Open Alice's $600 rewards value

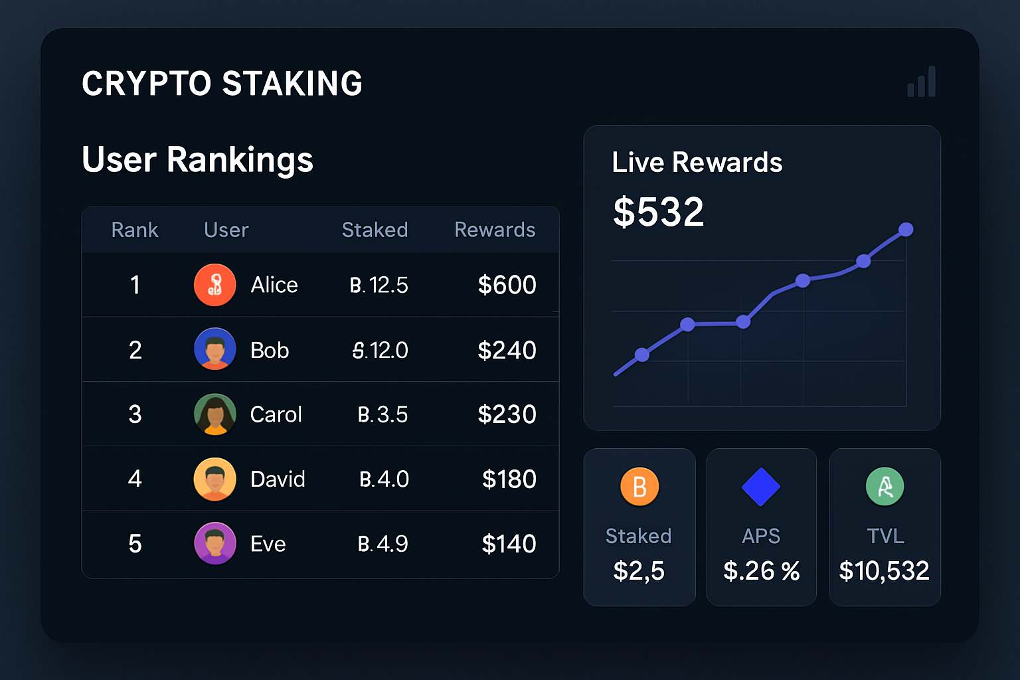[x=507, y=285]
